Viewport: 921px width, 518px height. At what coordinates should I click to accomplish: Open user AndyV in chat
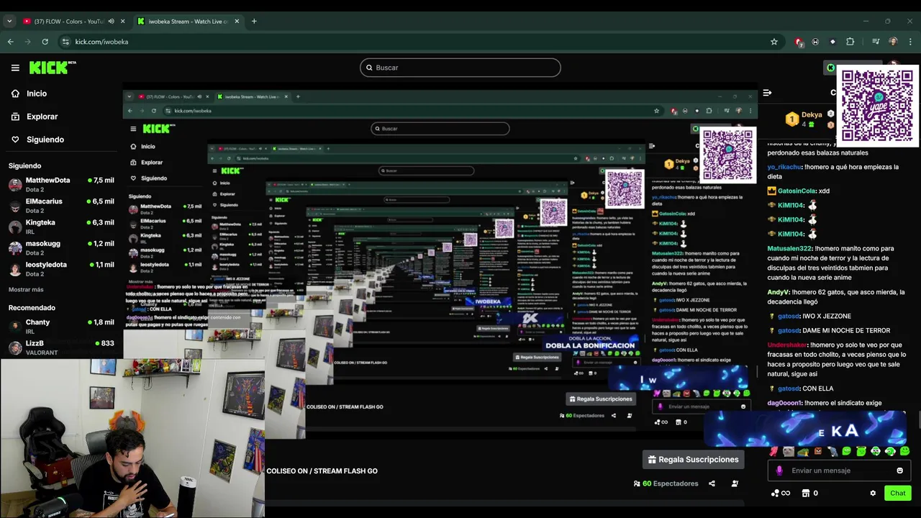(x=779, y=292)
